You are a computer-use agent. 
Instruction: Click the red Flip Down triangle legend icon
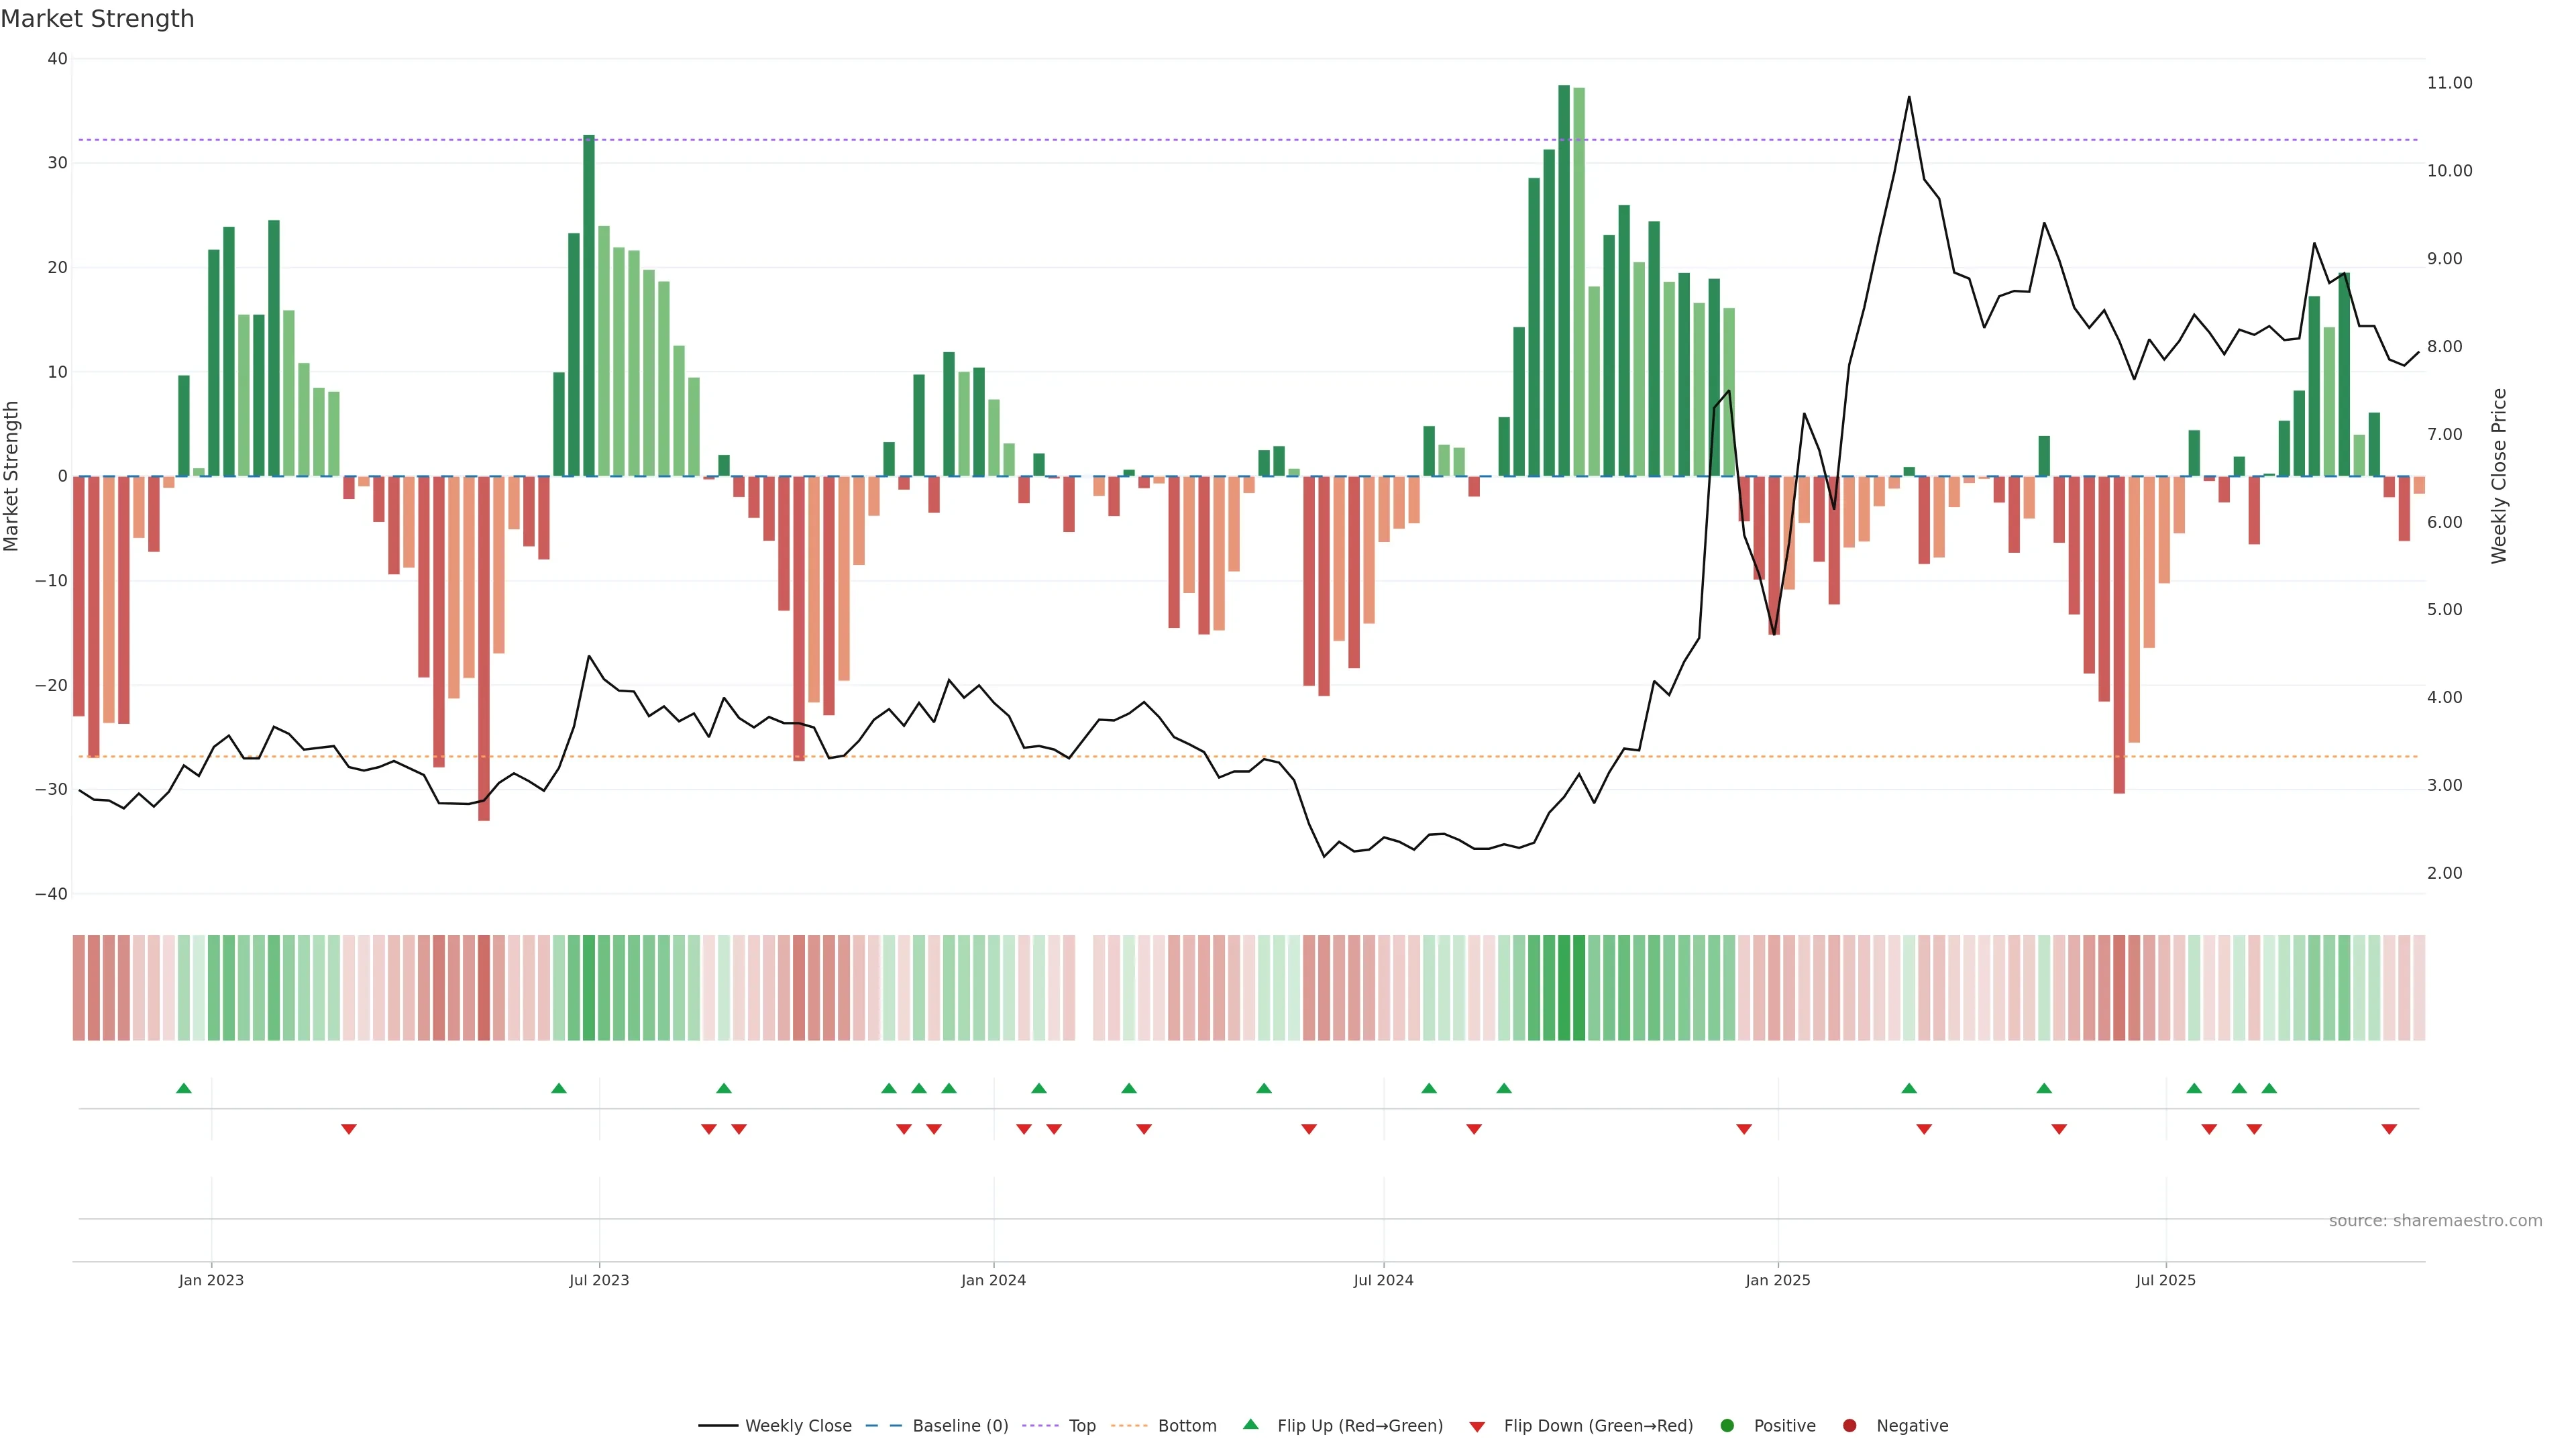coord(1477,1426)
